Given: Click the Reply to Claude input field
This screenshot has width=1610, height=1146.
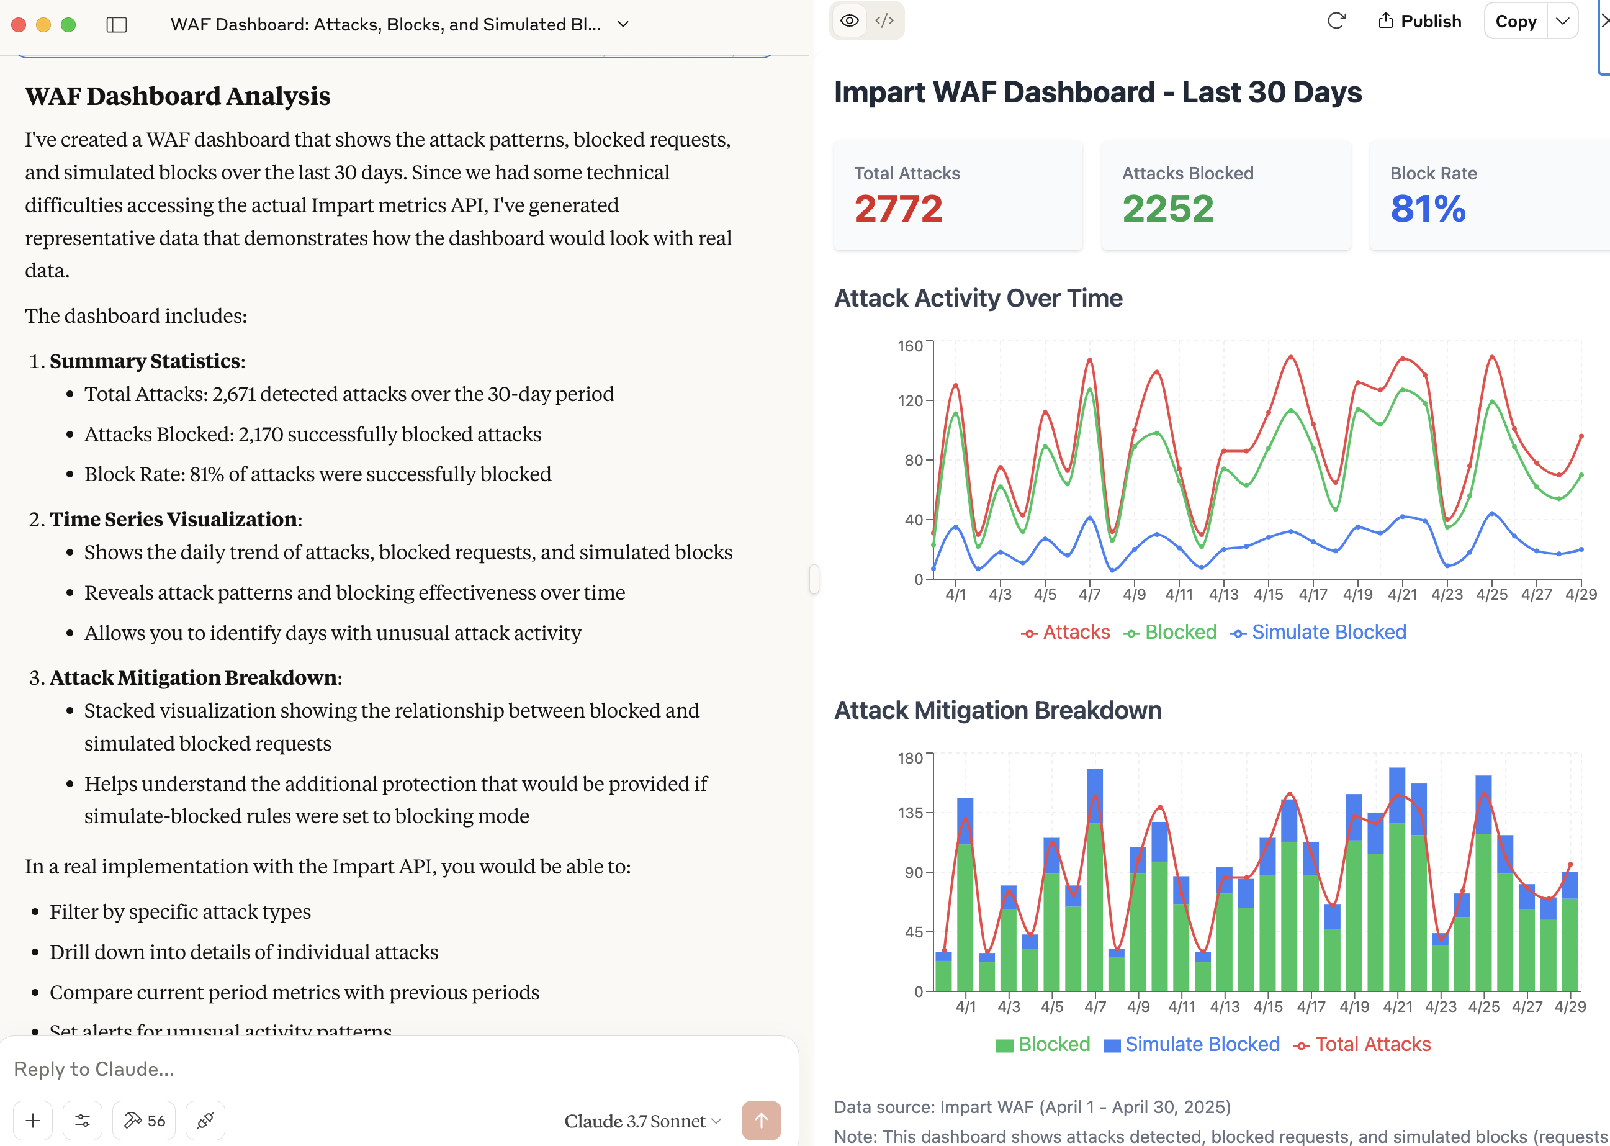Looking at the screenshot, I should coord(395,1069).
